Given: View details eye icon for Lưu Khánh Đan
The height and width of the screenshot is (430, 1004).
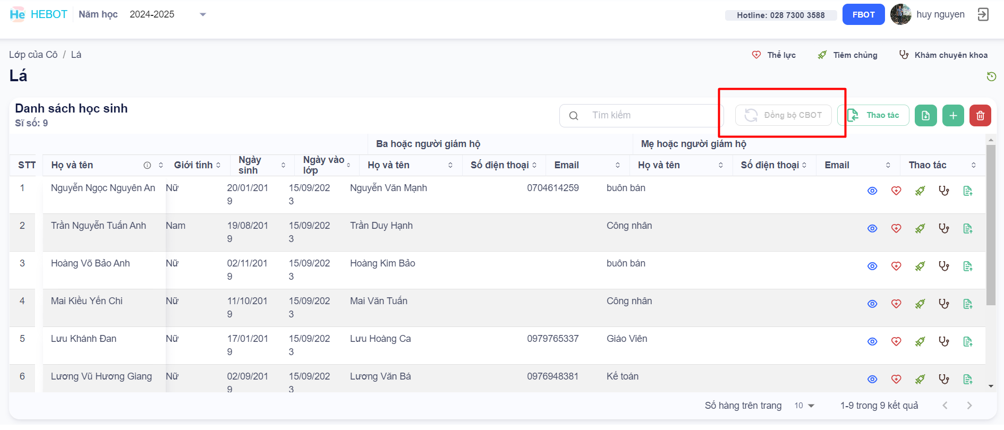Looking at the screenshot, I should tap(872, 342).
